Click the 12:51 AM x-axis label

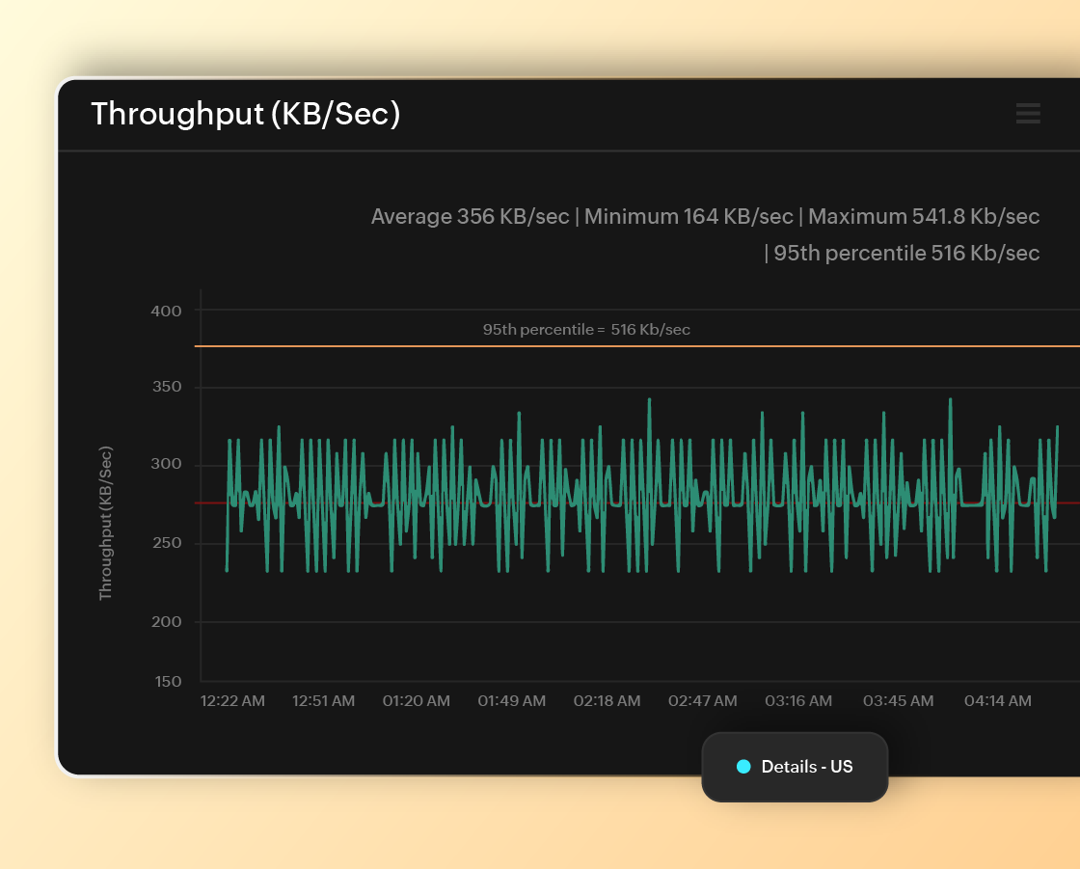click(x=324, y=701)
